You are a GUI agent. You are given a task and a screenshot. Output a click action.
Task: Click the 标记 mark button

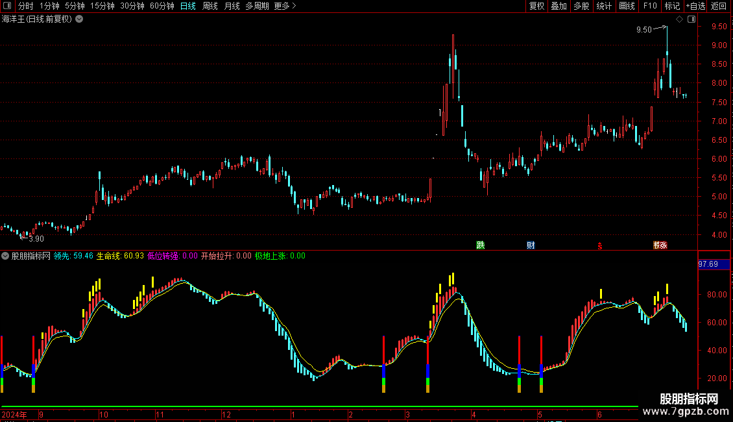coord(672,6)
